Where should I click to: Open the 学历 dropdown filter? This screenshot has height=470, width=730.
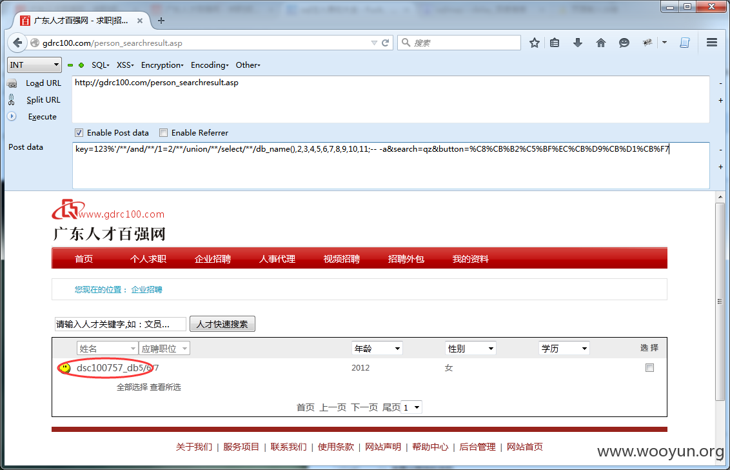pos(564,349)
